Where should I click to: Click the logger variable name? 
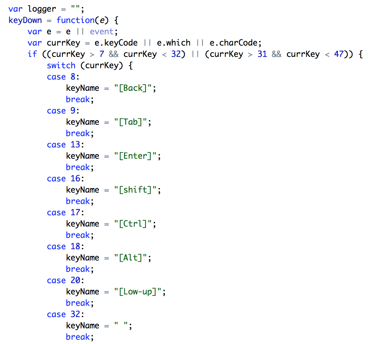(42, 9)
